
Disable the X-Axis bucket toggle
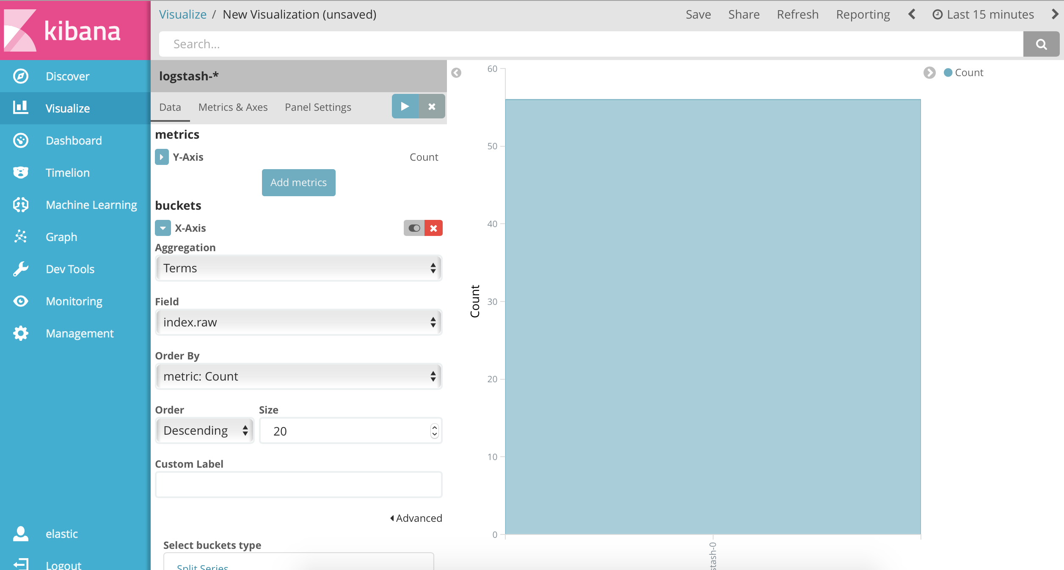tap(414, 228)
